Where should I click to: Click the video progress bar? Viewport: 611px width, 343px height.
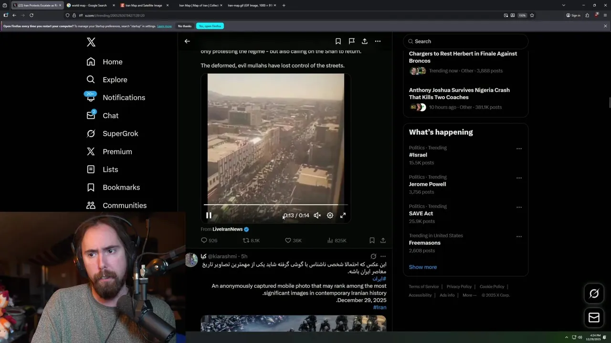point(275,205)
